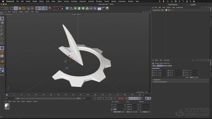Expand the Freeze Transformation section

180,82
